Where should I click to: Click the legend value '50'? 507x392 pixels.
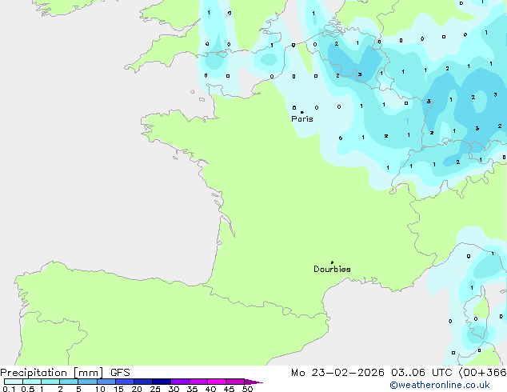tap(247, 389)
